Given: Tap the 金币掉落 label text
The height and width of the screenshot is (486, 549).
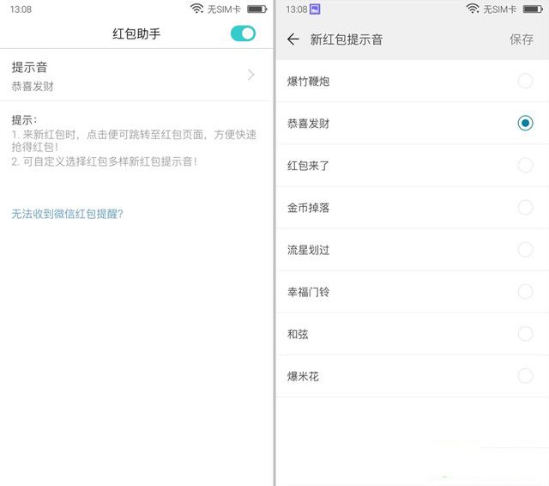Looking at the screenshot, I should click(x=308, y=208).
